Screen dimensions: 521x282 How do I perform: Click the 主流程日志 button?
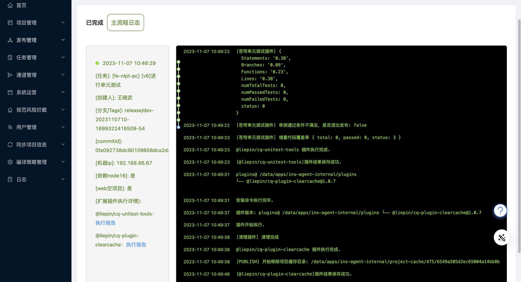click(x=126, y=23)
